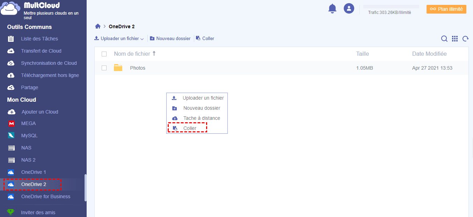Select all files with header checkbox

[x=104, y=54]
